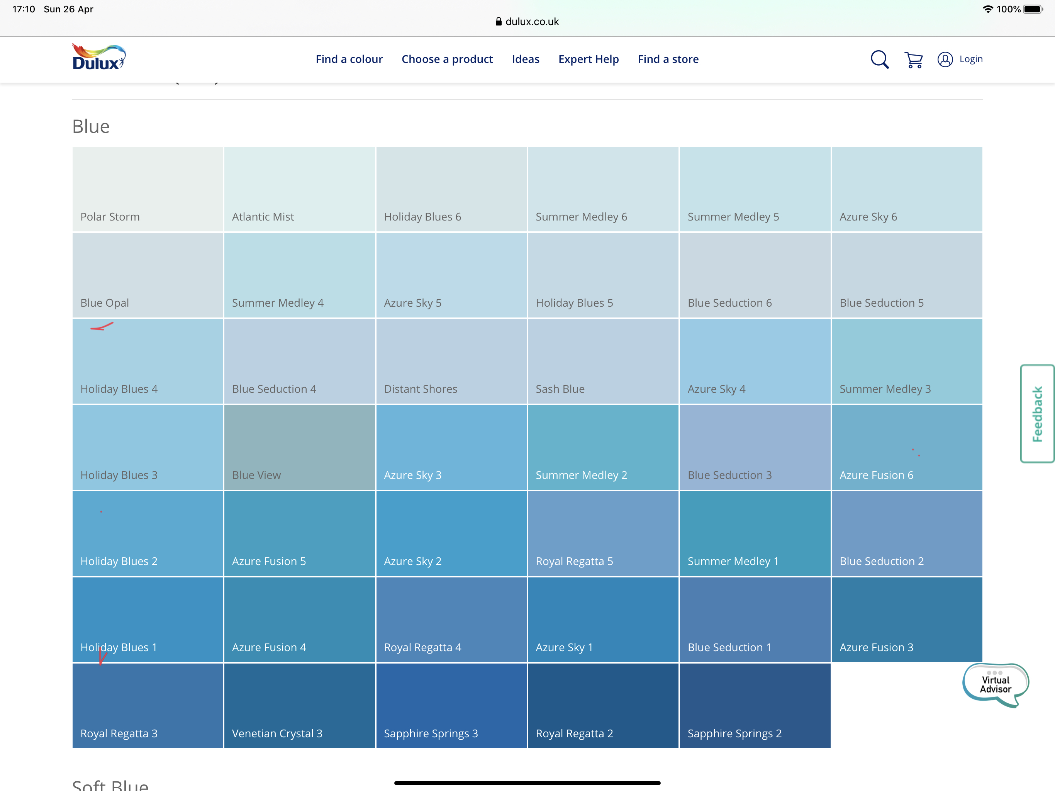Open Choose a product menu
Image resolution: width=1055 pixels, height=791 pixels.
coord(447,59)
